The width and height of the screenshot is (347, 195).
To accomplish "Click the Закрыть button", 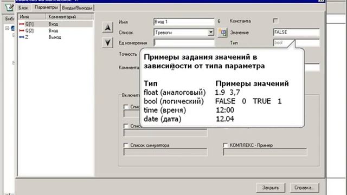I will pos(271,188).
